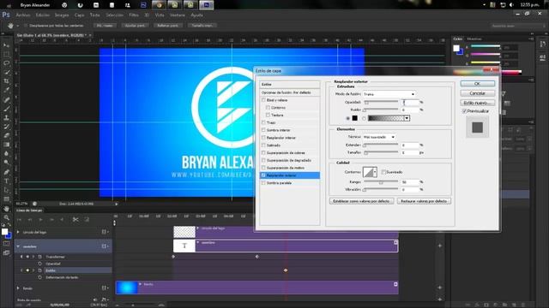Select the gradient radio button
This screenshot has width=549, height=308.
tap(364, 118)
